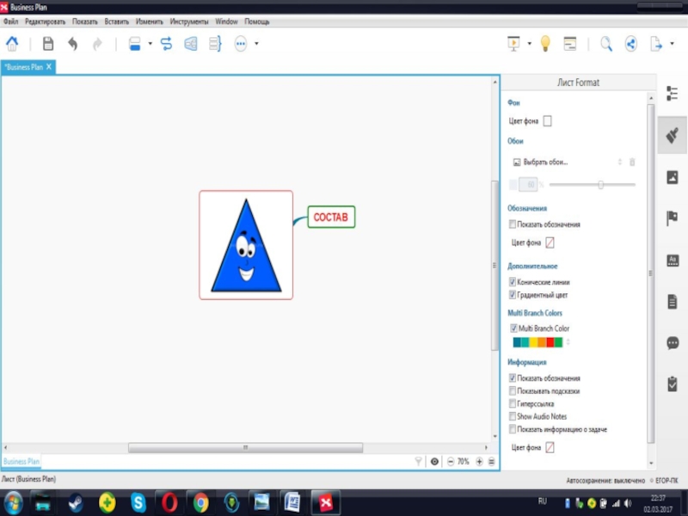Image resolution: width=688 pixels, height=516 pixels.
Task: Open the Task info clipboard icon
Action: point(673,384)
